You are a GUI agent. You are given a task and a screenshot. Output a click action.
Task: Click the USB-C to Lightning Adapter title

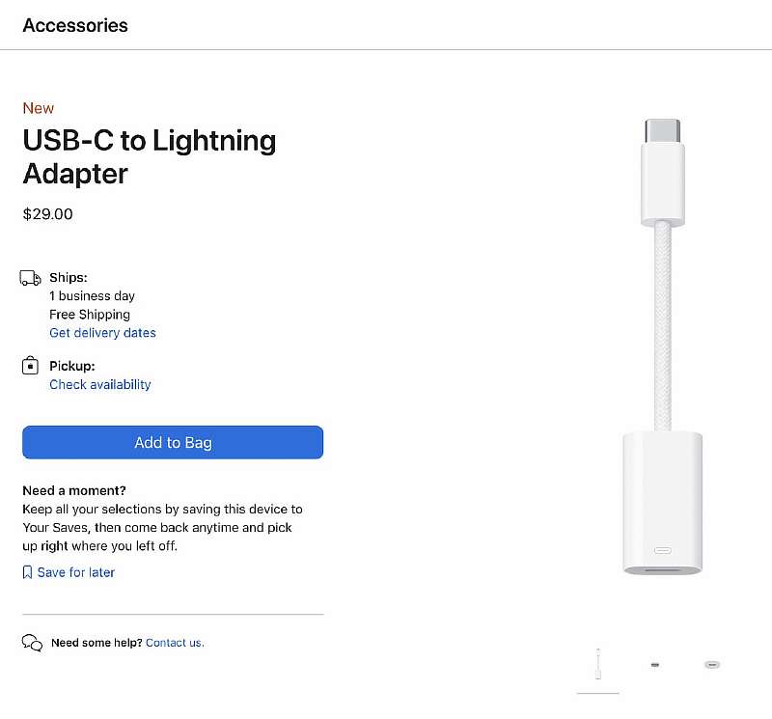point(150,156)
